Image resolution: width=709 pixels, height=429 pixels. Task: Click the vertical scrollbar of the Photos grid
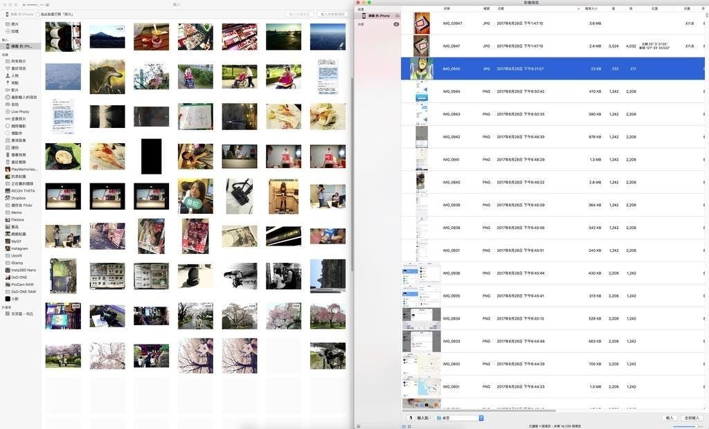click(x=352, y=175)
